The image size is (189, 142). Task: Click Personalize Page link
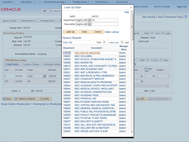click(173, 17)
